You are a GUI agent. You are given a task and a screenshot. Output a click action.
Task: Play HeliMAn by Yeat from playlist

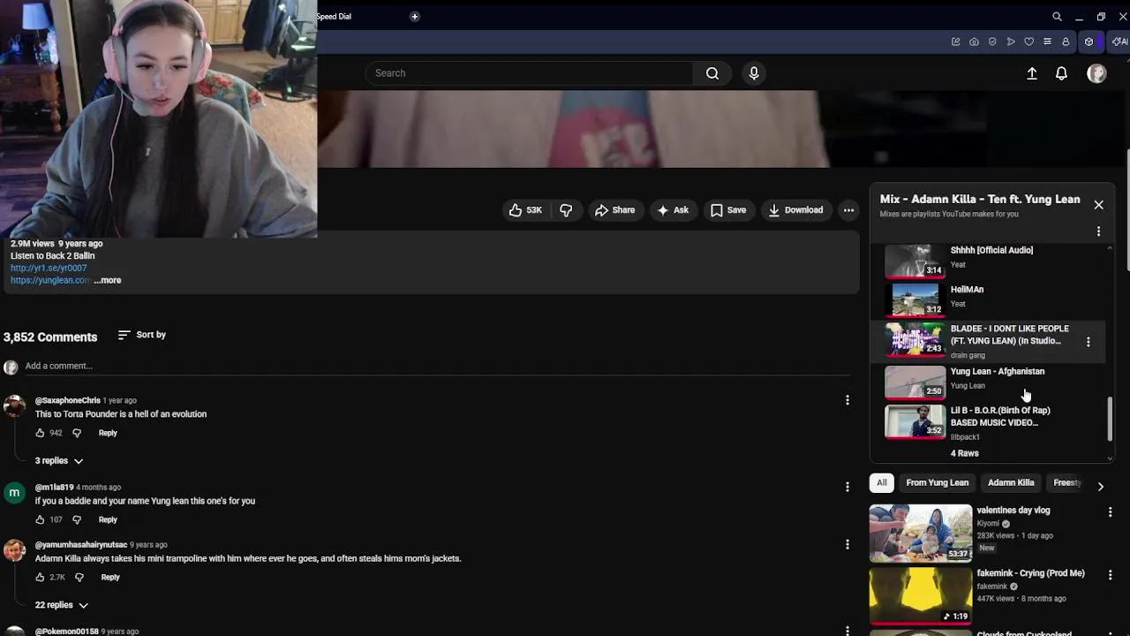[x=995, y=299]
